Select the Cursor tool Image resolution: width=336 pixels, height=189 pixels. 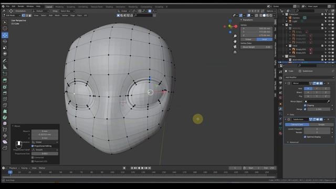pos(5,28)
